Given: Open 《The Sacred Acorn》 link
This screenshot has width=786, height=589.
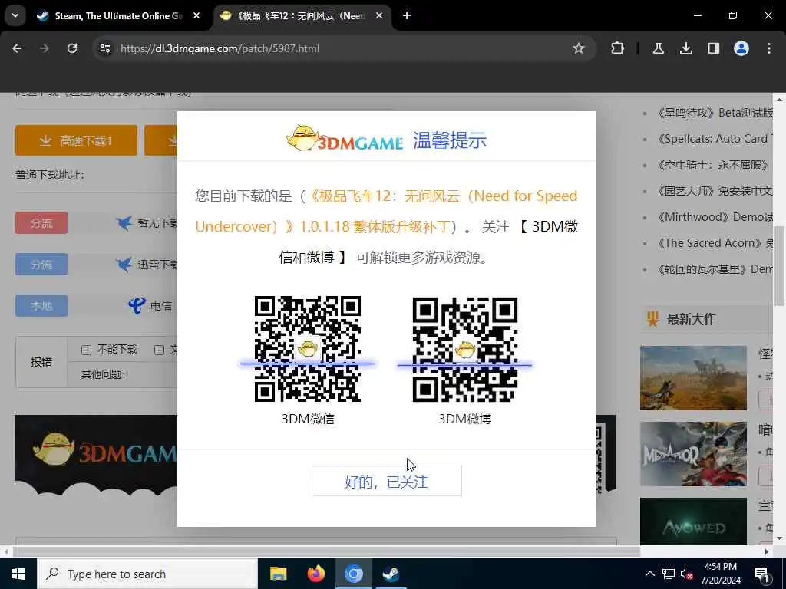Looking at the screenshot, I should 715,243.
